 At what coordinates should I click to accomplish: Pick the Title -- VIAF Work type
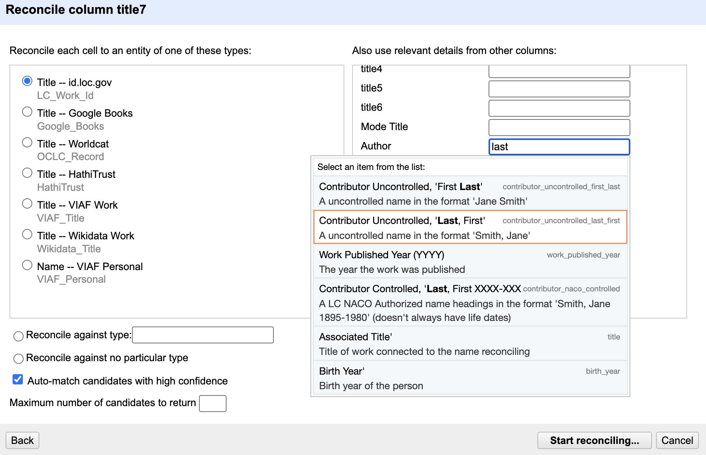coord(27,204)
